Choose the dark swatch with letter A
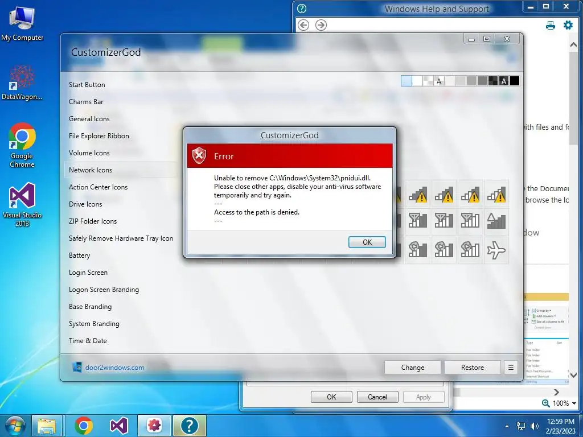 click(504, 81)
